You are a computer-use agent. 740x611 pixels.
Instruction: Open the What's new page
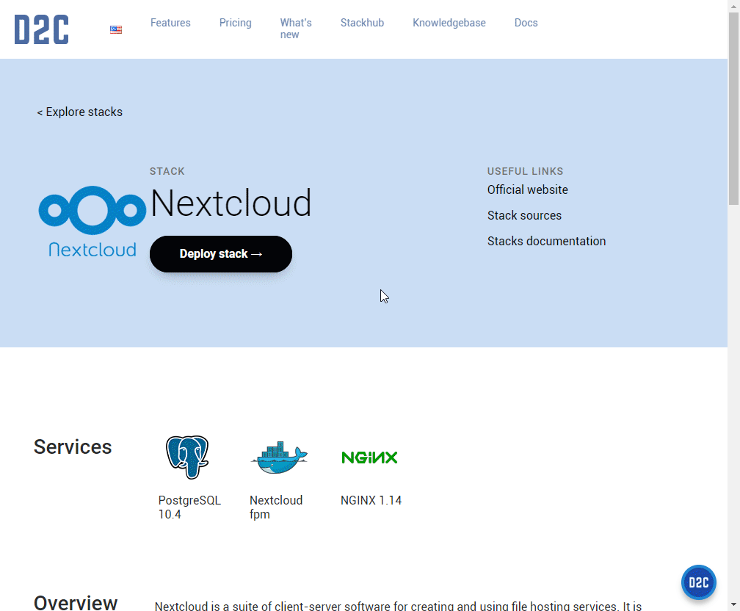click(296, 29)
